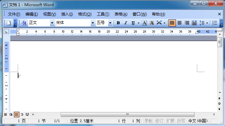Image resolution: width=225 pixels, height=126 pixels.
Task: Click the 1/1 page count text
Action: [x=57, y=121]
